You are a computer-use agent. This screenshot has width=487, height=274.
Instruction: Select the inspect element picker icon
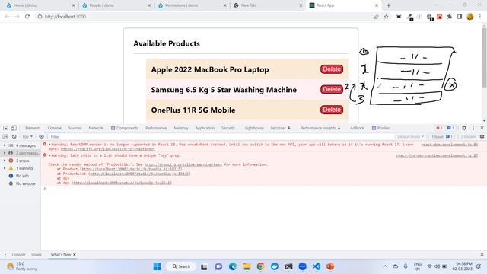5,128
